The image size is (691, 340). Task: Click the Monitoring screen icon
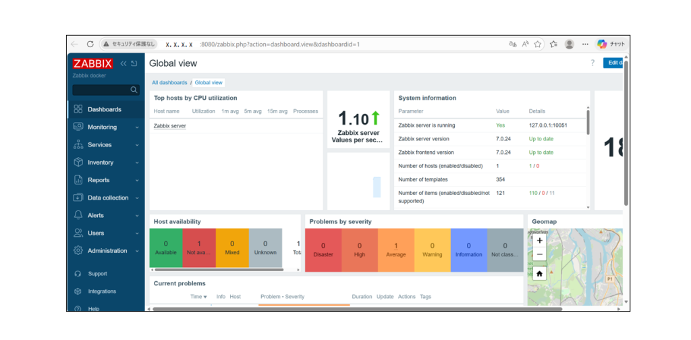point(78,127)
